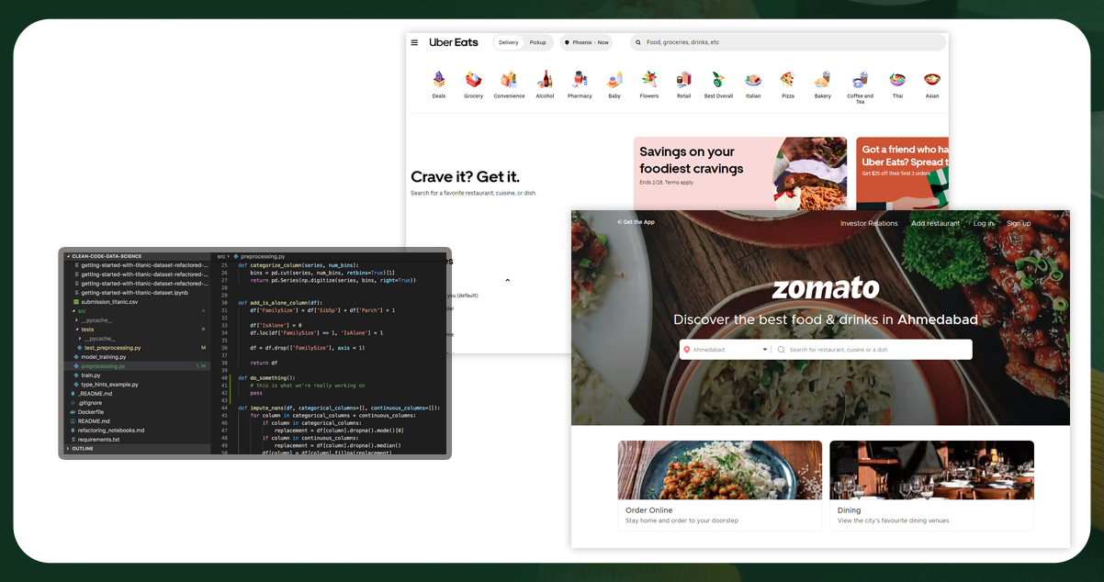
Task: Click the Log in link on Zomato
Action: pyautogui.click(x=985, y=223)
